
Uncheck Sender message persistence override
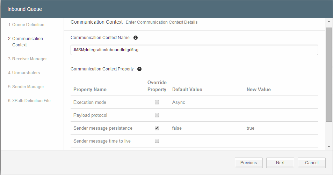click(157, 128)
